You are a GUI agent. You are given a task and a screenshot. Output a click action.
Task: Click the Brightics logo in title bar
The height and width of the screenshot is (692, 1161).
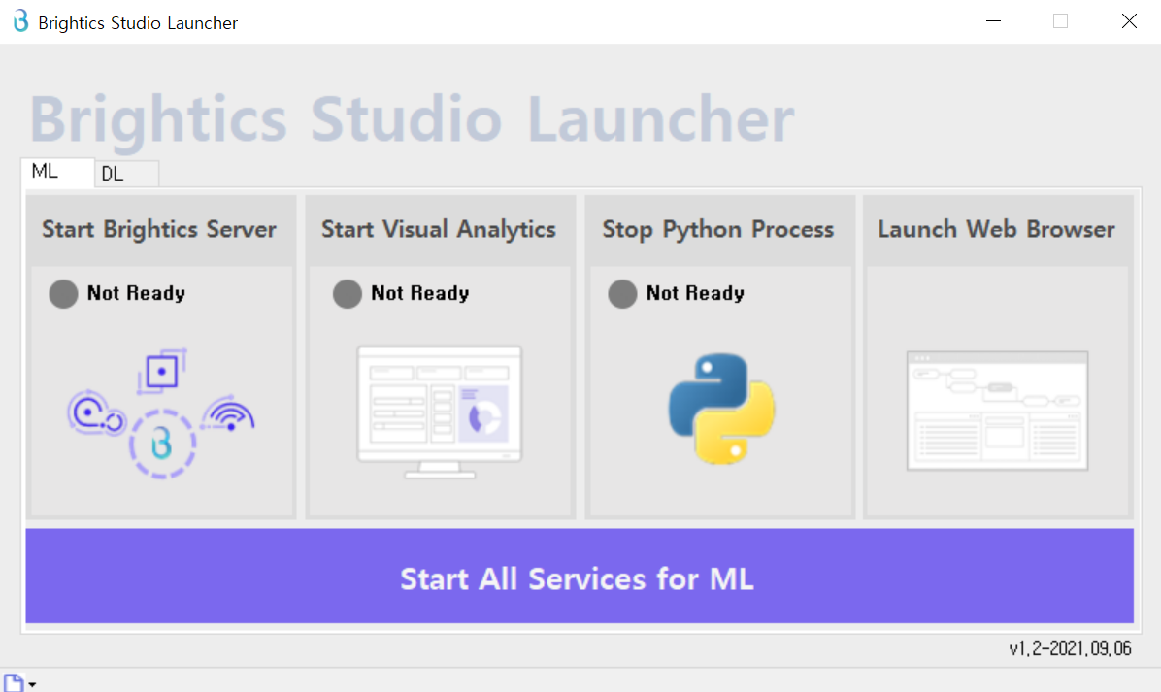pyautogui.click(x=20, y=21)
